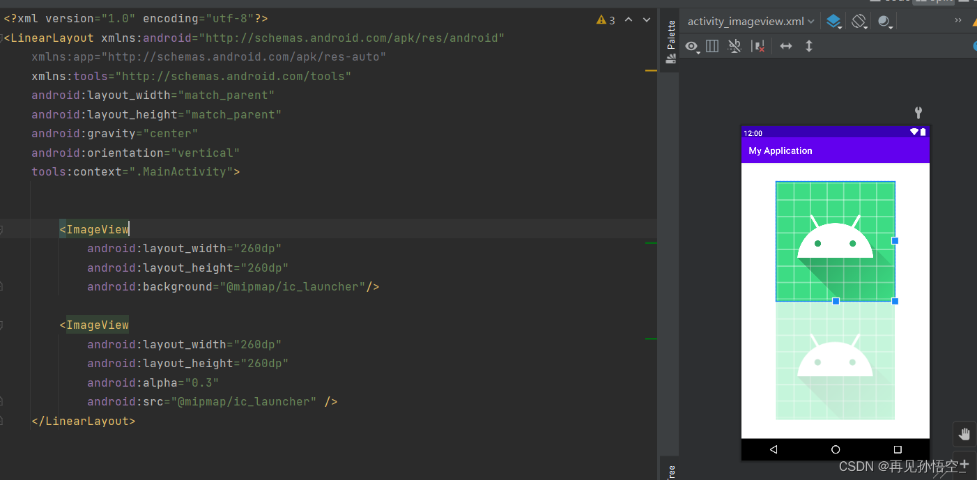Screen dimensions: 977x480
Task: Expand the overflow chevron in designer toolbar
Action: click(958, 21)
